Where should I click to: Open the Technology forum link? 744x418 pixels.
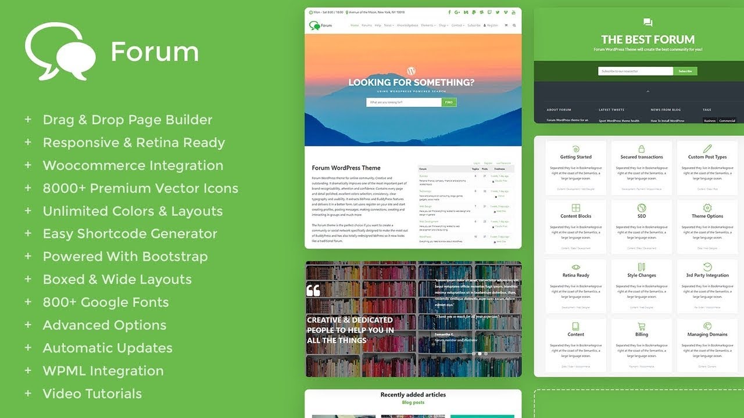click(x=425, y=191)
